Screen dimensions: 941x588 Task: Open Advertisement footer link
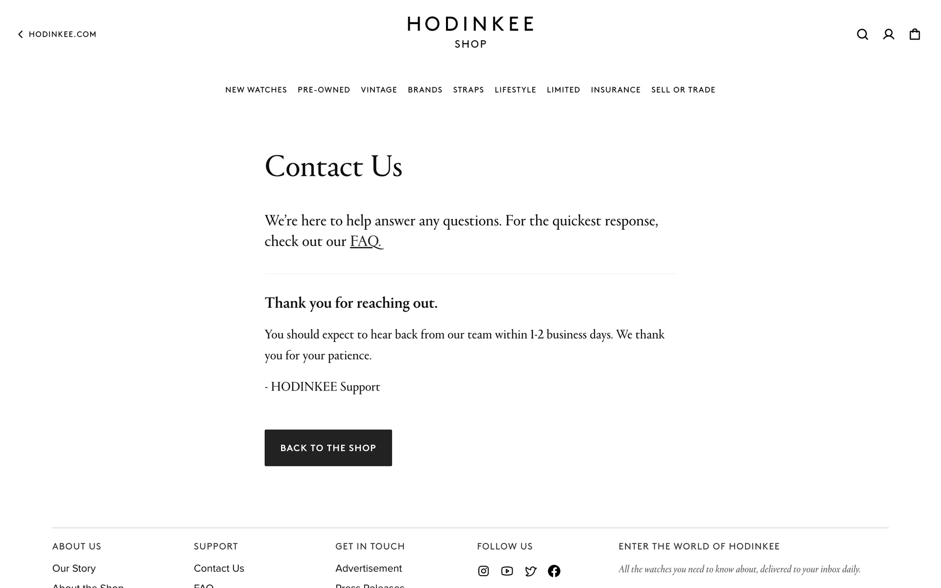(369, 568)
